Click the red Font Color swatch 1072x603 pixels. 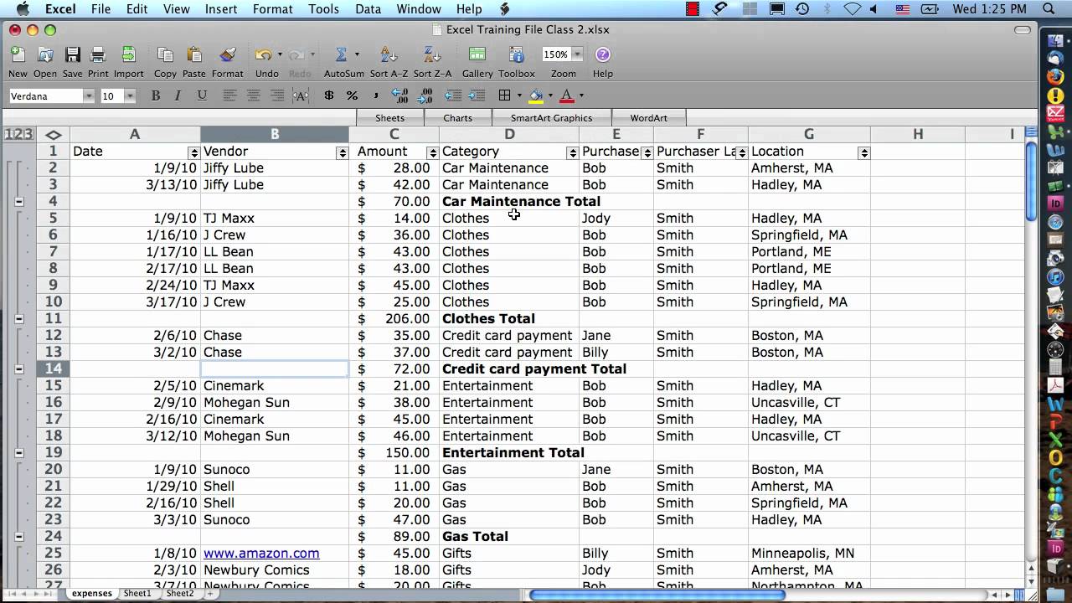pyautogui.click(x=567, y=96)
